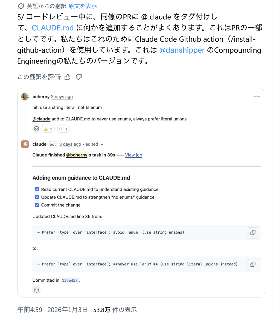Copy the first CLAUDE.md code snippet
This screenshot has height=317, width=279.
(x=253, y=233)
